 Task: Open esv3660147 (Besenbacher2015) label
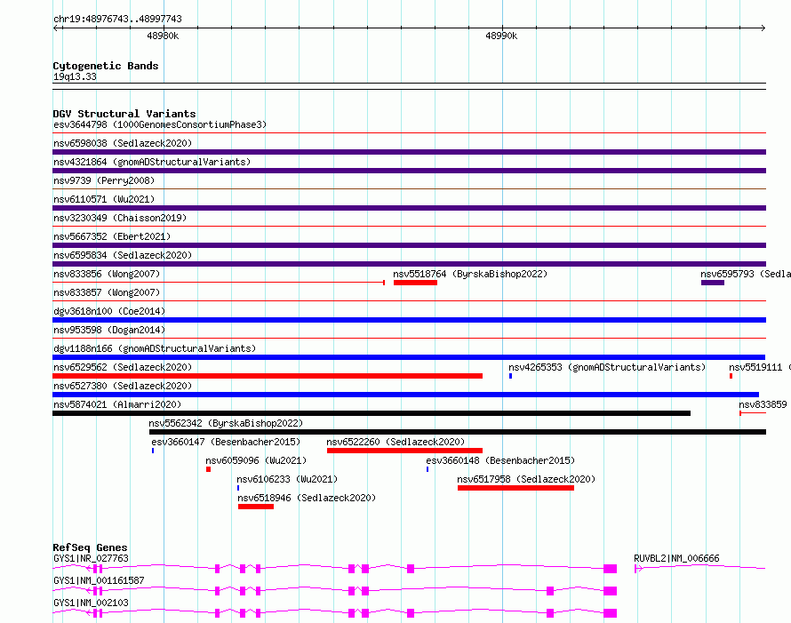click(x=226, y=442)
